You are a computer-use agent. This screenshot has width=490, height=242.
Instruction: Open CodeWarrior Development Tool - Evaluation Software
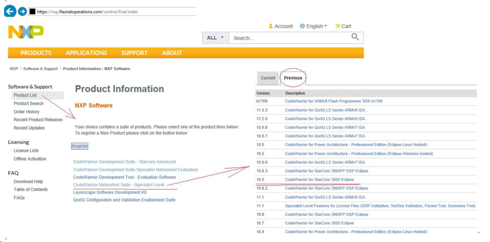[125, 177]
